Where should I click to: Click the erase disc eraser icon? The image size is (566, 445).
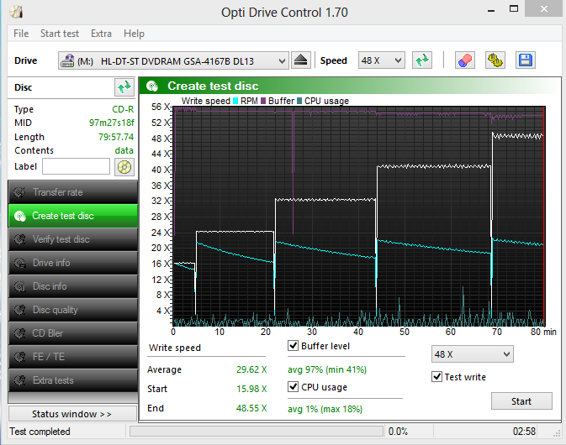(464, 60)
